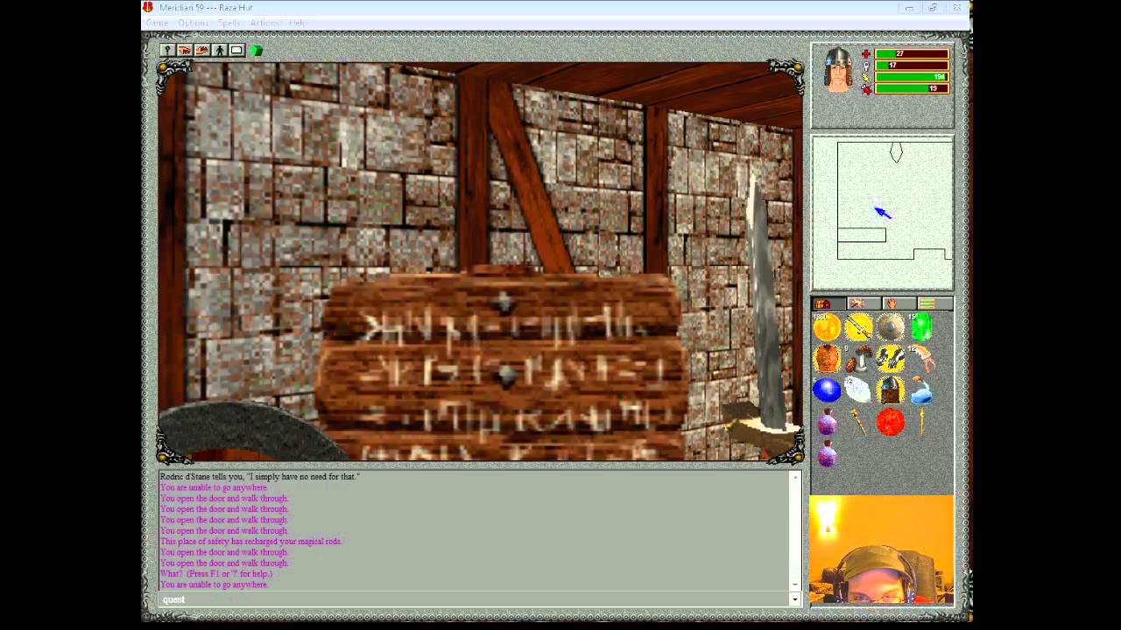Screen dimensions: 1121x630
Task: Select the round shield in inventory
Action: tap(890, 327)
